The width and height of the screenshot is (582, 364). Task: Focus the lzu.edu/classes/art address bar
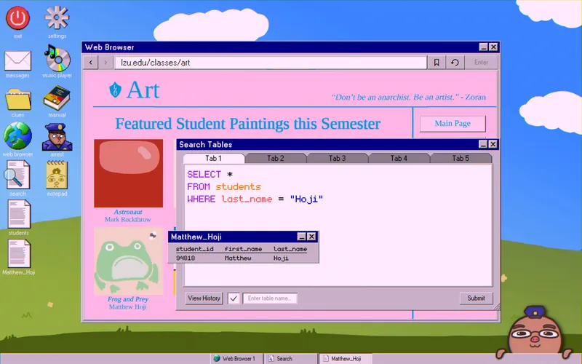click(271, 63)
